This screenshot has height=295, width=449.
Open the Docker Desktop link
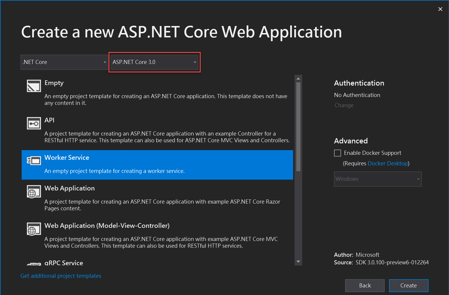click(387, 163)
